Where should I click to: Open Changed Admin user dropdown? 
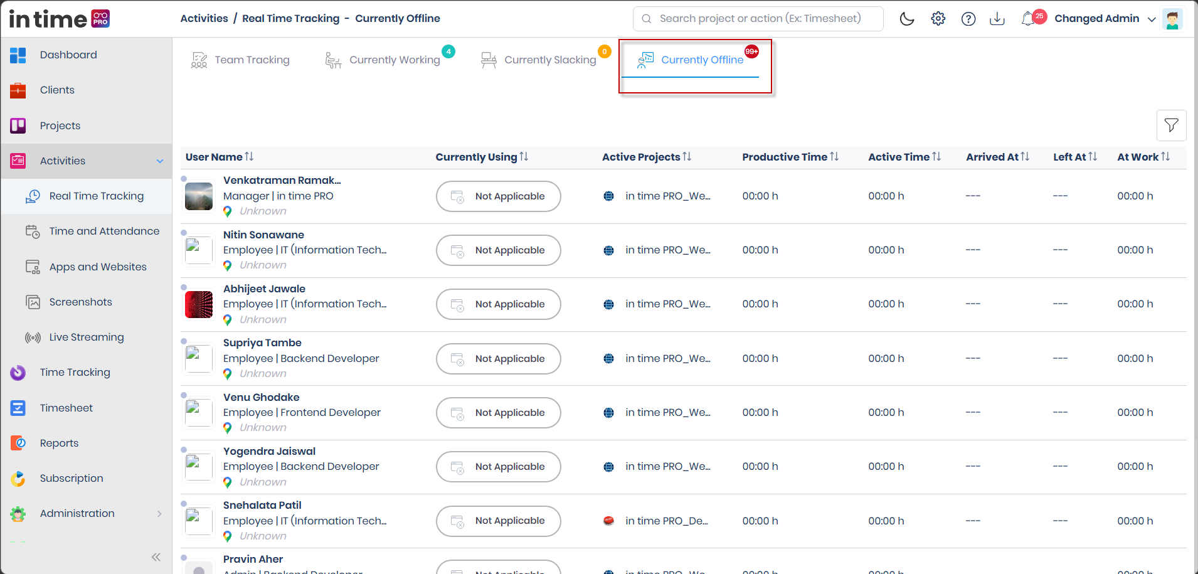[1105, 19]
